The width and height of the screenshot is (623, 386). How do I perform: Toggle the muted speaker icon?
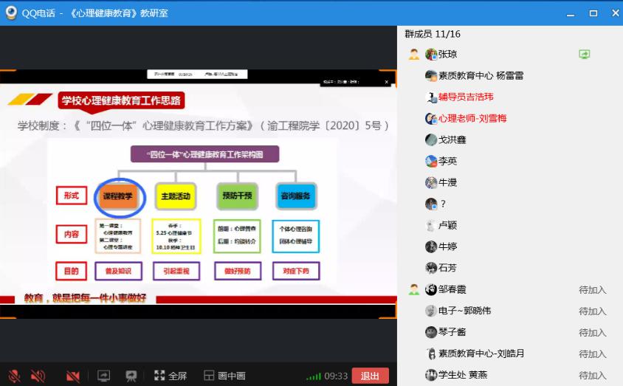(x=38, y=376)
